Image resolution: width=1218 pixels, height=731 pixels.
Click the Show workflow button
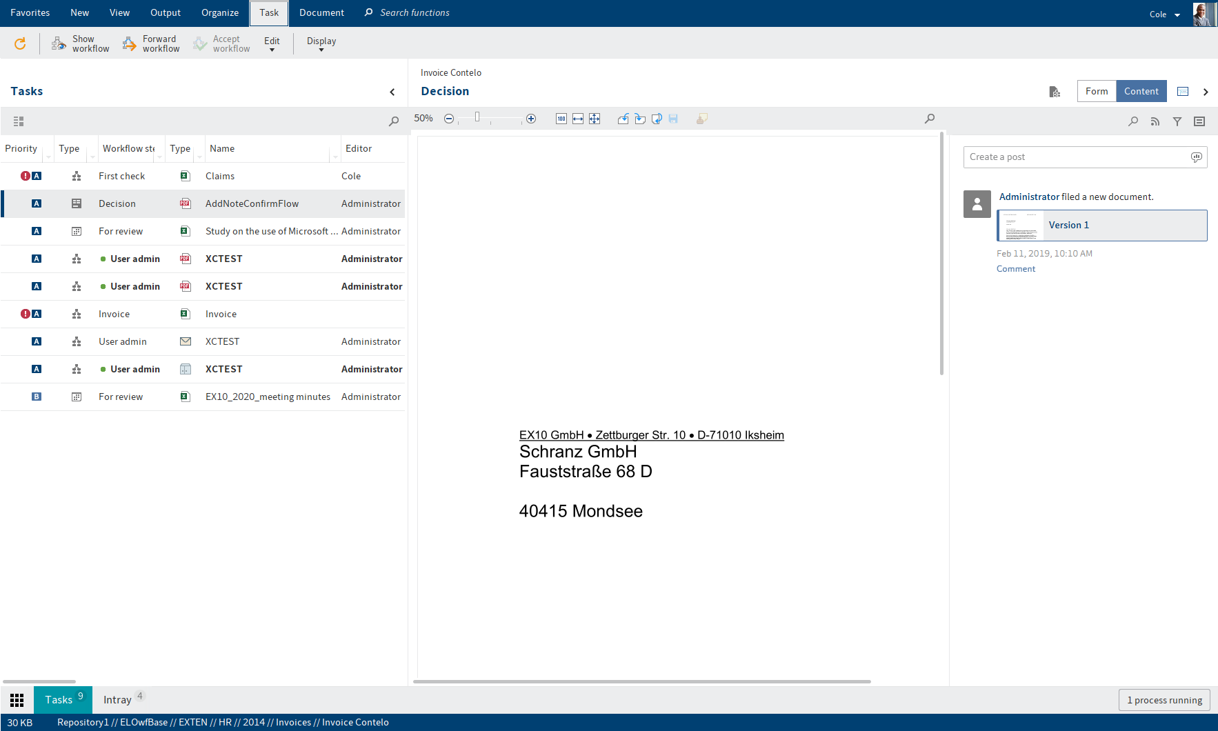coord(81,43)
